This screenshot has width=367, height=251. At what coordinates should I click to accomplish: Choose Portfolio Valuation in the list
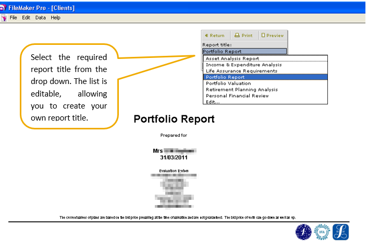[265, 83]
